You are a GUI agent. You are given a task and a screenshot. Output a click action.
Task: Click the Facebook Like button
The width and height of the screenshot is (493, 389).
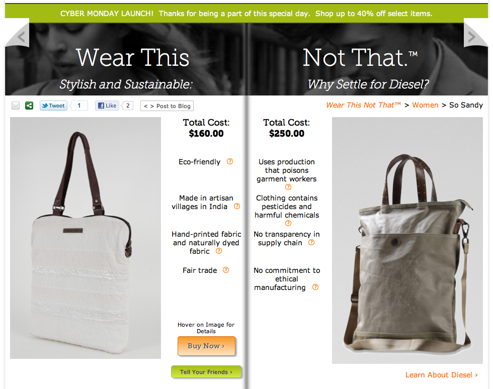click(x=107, y=106)
